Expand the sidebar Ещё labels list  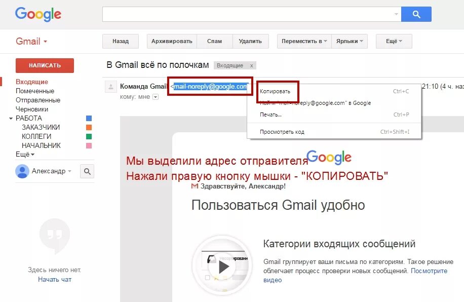point(25,155)
